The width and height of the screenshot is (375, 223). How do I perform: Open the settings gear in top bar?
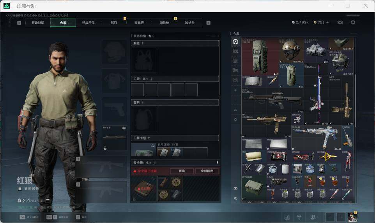point(353,22)
